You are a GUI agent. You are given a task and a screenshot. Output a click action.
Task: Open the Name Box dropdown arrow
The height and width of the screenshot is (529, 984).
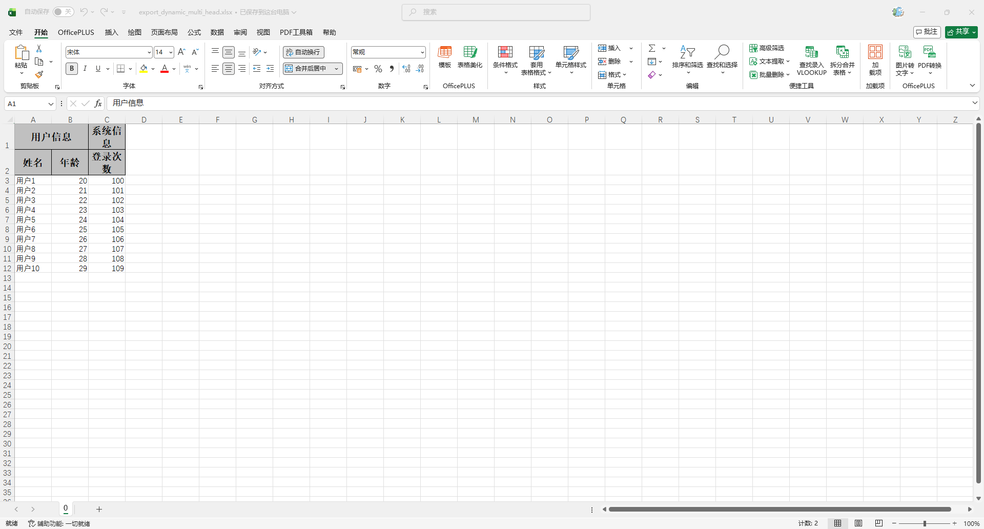pos(51,104)
